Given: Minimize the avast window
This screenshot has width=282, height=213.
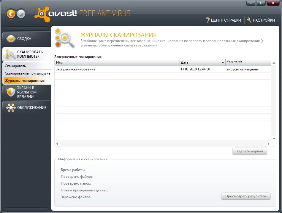Looking at the screenshot, I should [x=251, y=3].
